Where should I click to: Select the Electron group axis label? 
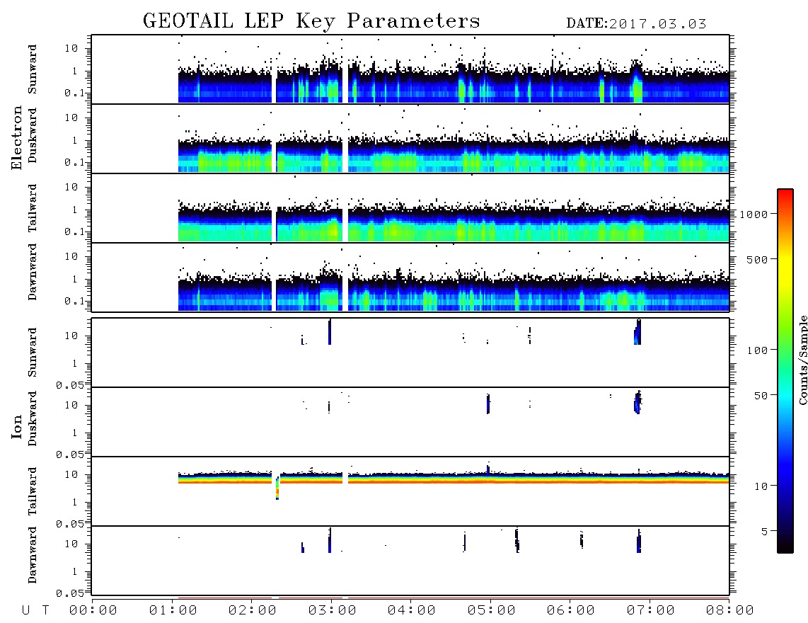(17, 138)
